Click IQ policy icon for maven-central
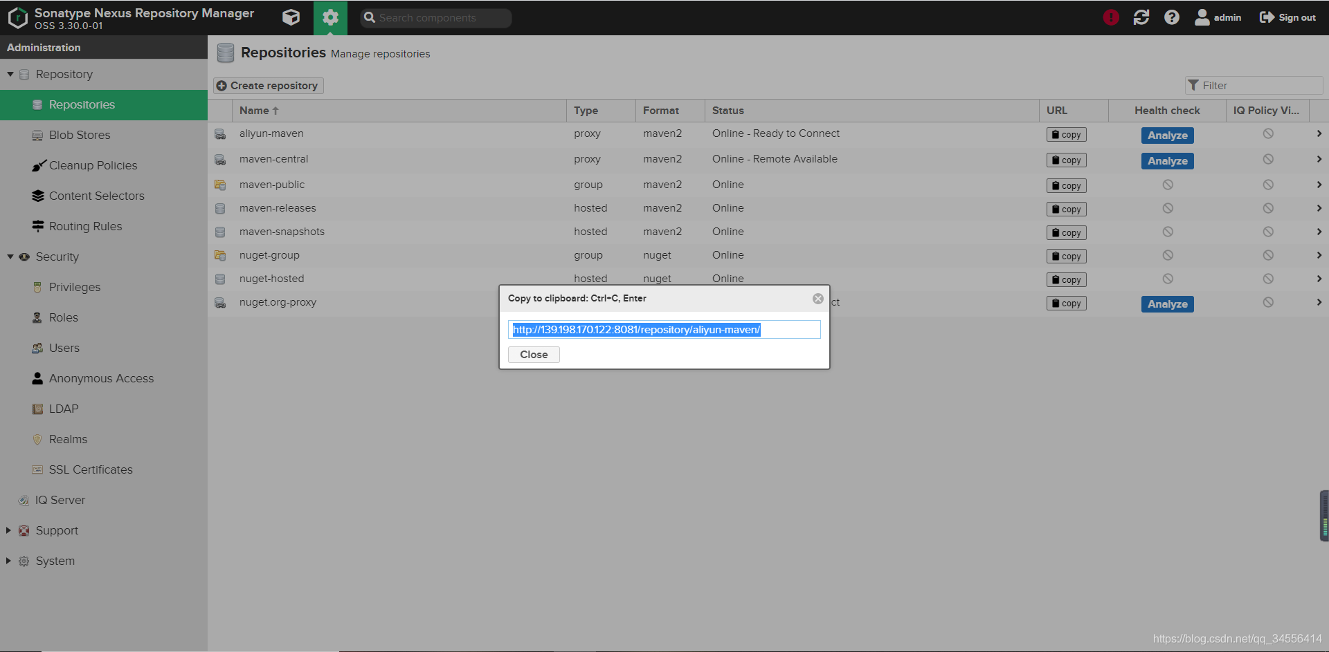Image resolution: width=1329 pixels, height=652 pixels. tap(1268, 159)
